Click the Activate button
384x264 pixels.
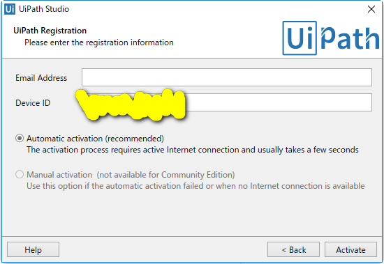tap(350, 249)
